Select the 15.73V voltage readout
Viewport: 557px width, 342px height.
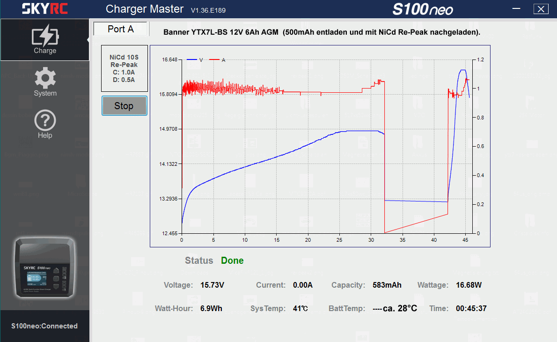point(212,285)
